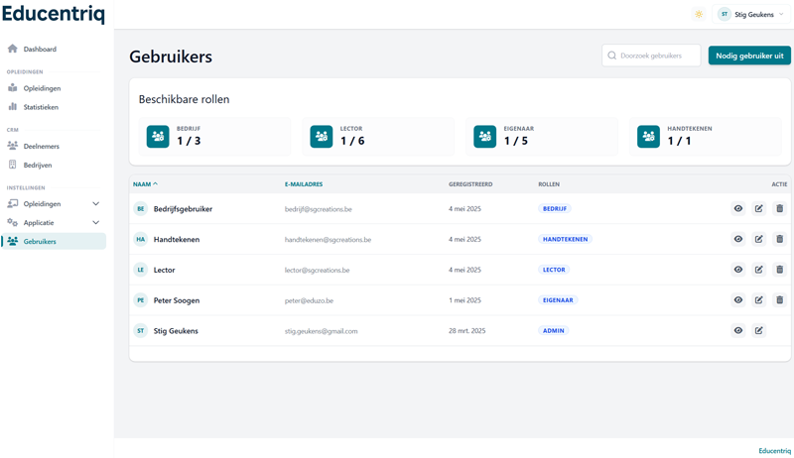Delete the Bedrijfsgebruiker user with trash icon
The height and width of the screenshot is (458, 794).
click(779, 209)
